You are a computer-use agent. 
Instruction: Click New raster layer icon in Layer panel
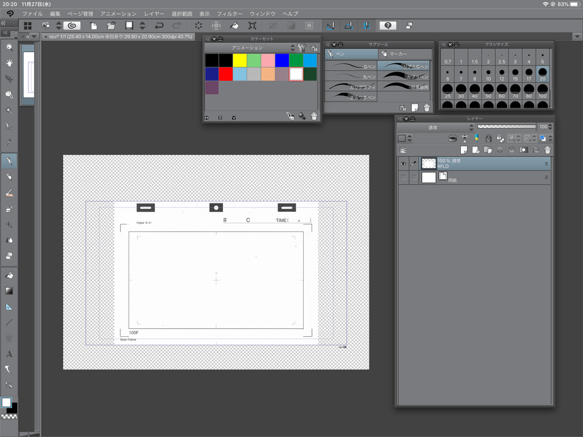click(463, 150)
